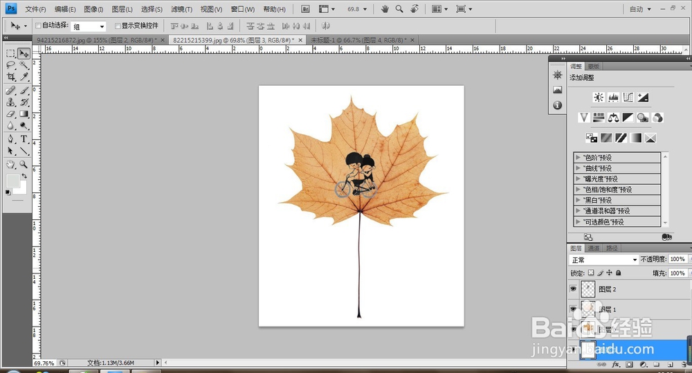Viewport: 692px width, 373px height.
Task: Click the 不透明度 100% field
Action: 677,259
